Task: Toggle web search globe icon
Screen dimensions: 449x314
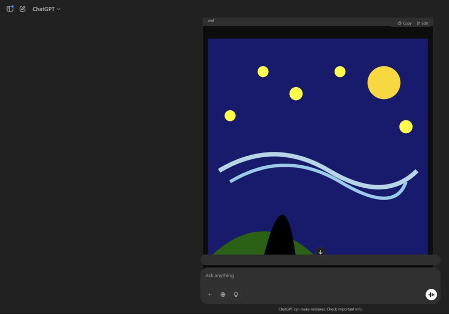Action: [x=223, y=294]
